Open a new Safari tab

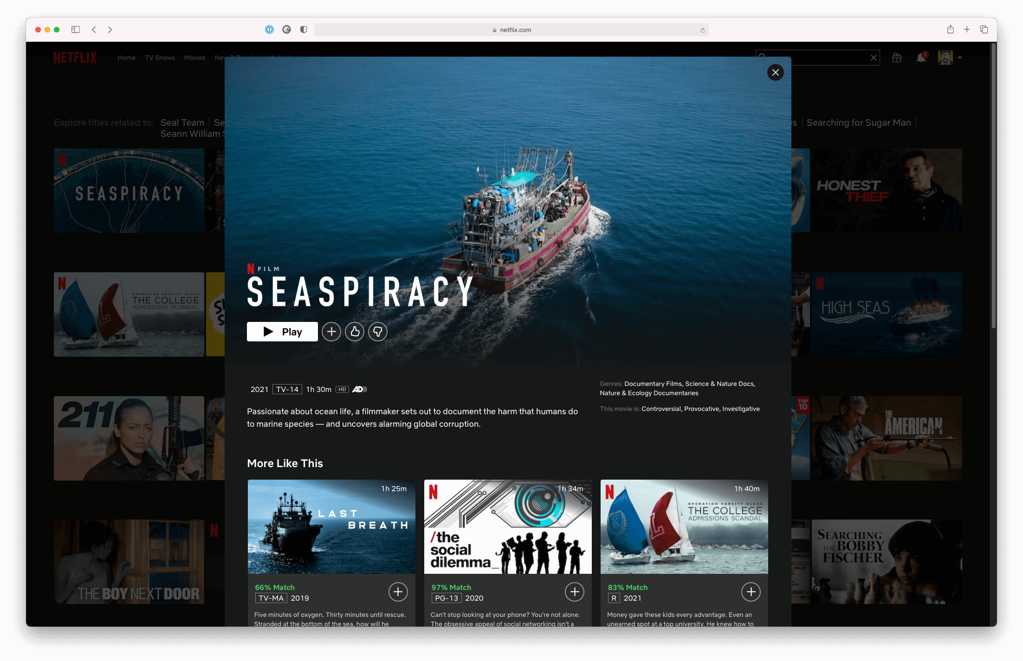pos(967,30)
